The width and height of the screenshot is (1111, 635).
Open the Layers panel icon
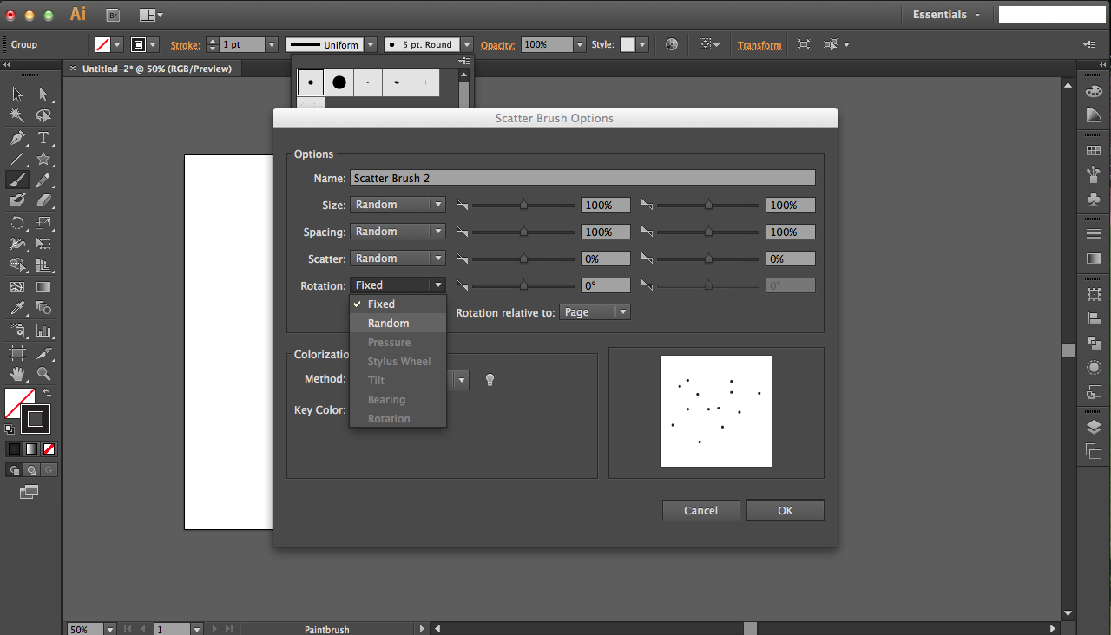click(x=1094, y=427)
